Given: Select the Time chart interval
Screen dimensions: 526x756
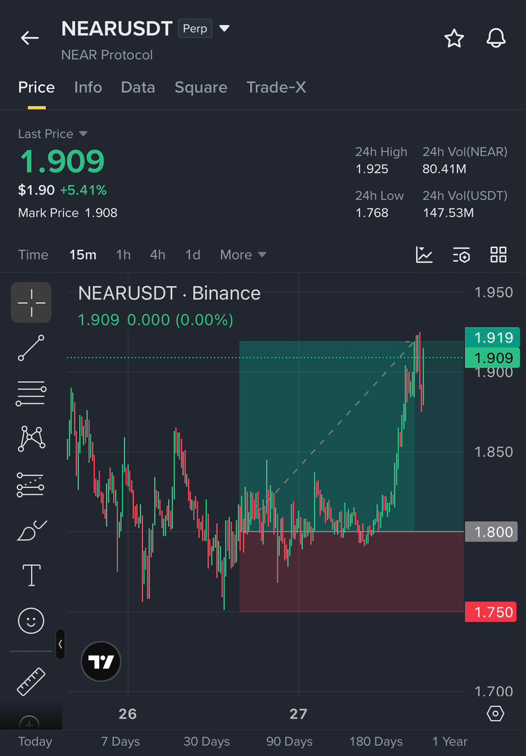Looking at the screenshot, I should 33,254.
